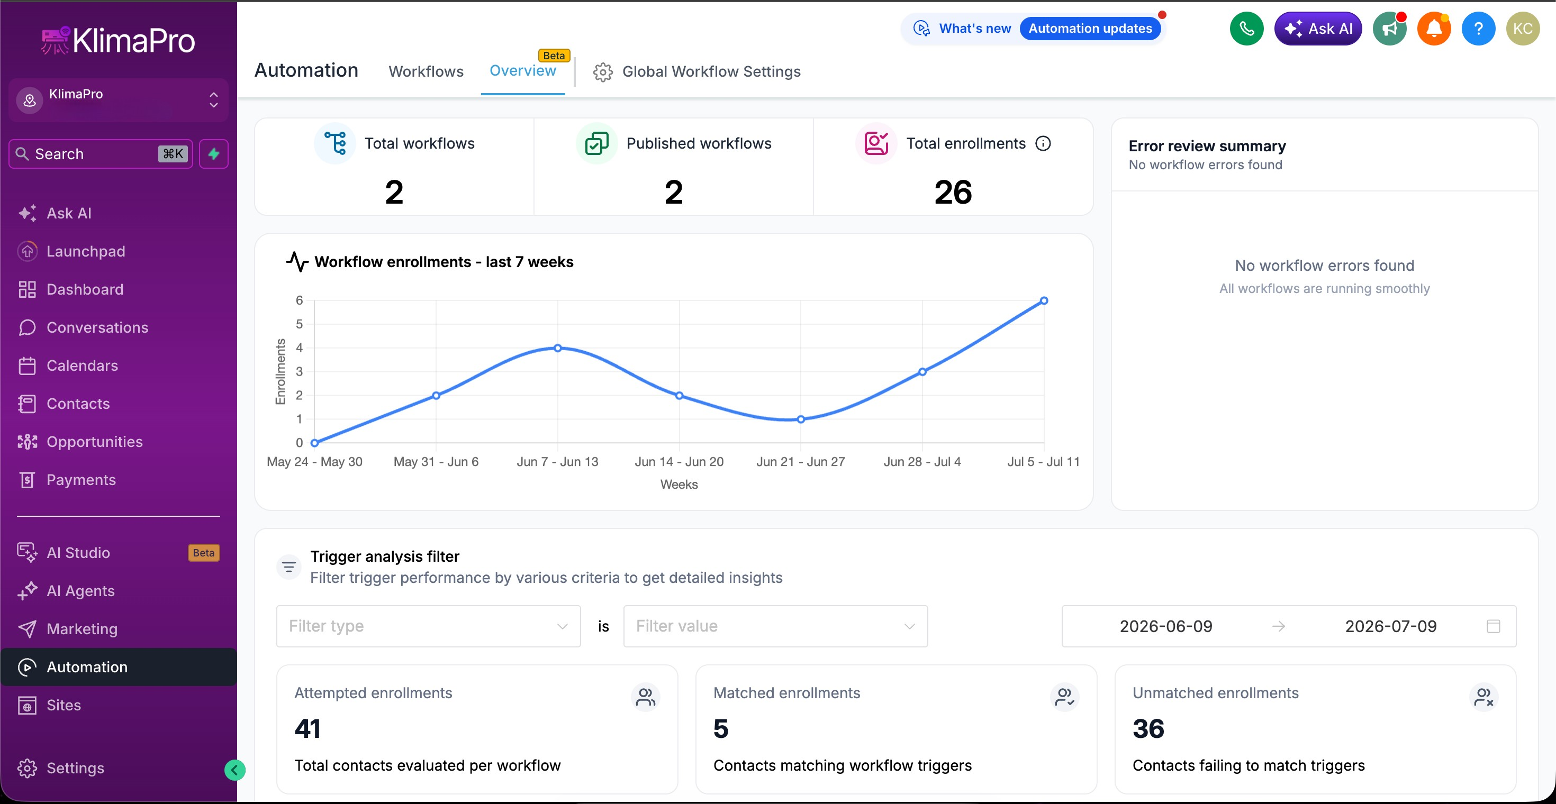Click the green phone dialer icon

pyautogui.click(x=1246, y=29)
